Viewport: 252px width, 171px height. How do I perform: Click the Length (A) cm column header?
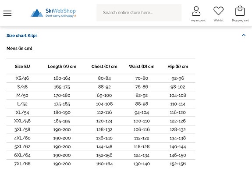click(62, 67)
